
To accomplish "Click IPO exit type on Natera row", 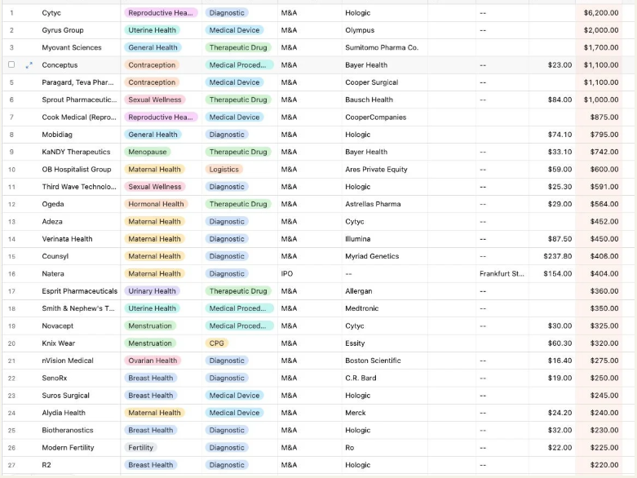I will [x=287, y=274].
